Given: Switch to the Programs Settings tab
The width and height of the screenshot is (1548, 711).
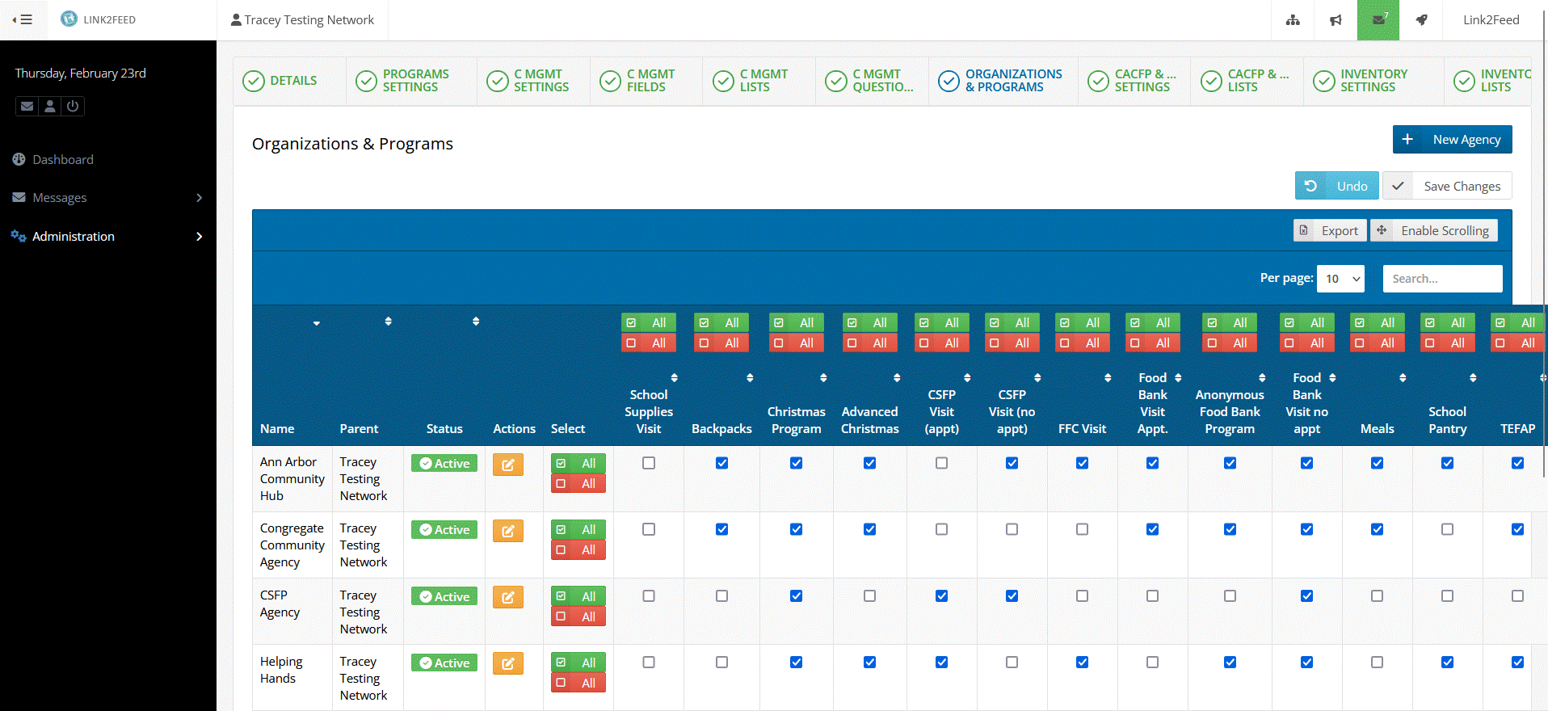Looking at the screenshot, I should point(403,81).
